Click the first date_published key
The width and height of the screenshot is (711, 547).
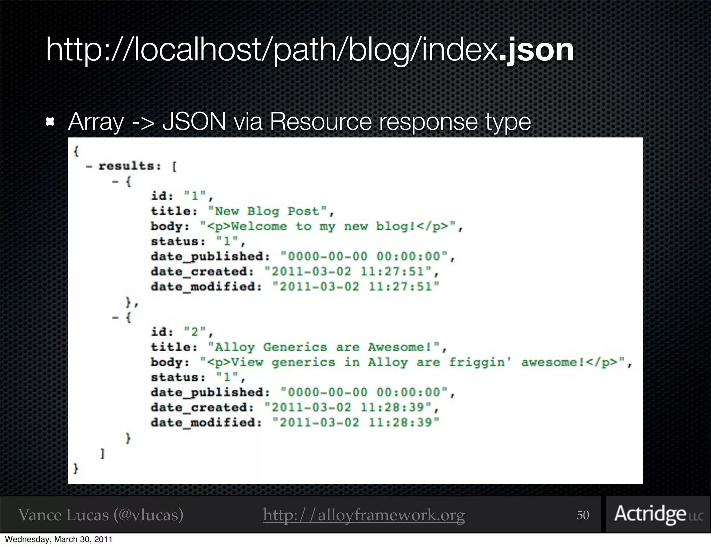coord(210,256)
